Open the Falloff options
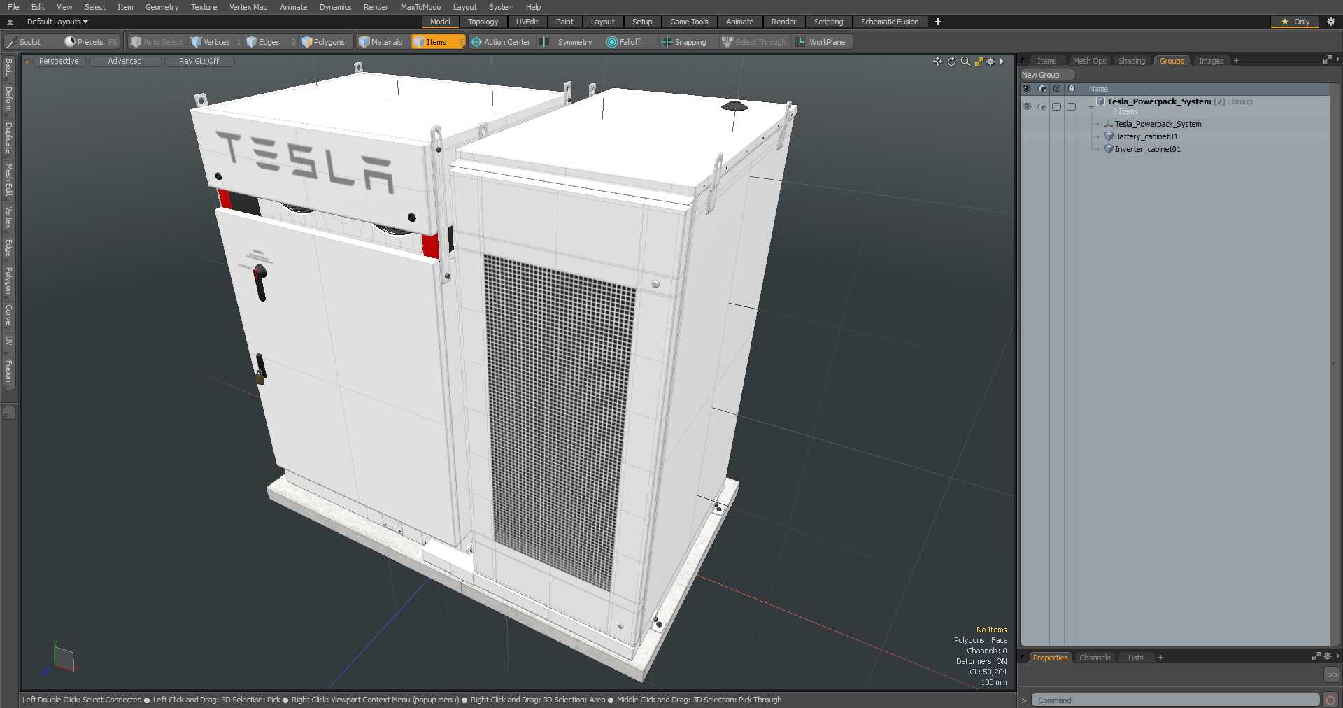Image resolution: width=1343 pixels, height=708 pixels. pos(630,42)
